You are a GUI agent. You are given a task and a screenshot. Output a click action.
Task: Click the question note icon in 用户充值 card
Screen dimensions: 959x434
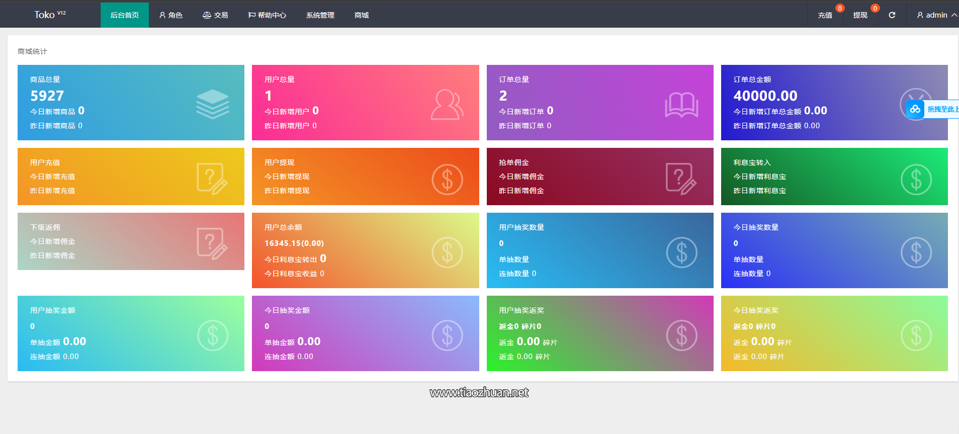(x=212, y=179)
